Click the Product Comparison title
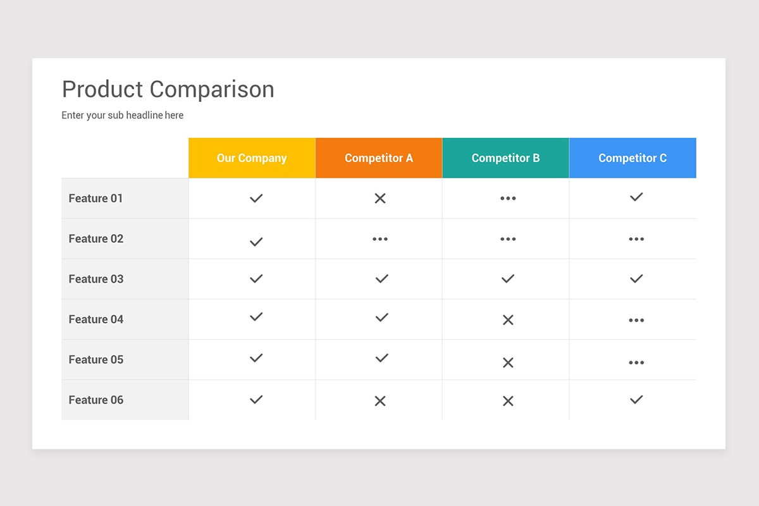Viewport: 759px width, 506px height. (168, 89)
